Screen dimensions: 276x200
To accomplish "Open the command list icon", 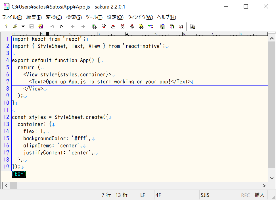I will (x=193, y=26).
